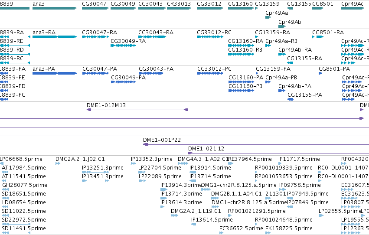
Task: Click the EK158725.5prime EST label
Action: (x=289, y=228)
